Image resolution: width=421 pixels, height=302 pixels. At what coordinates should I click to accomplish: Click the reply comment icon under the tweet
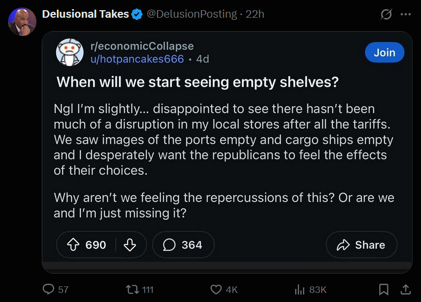pos(49,289)
